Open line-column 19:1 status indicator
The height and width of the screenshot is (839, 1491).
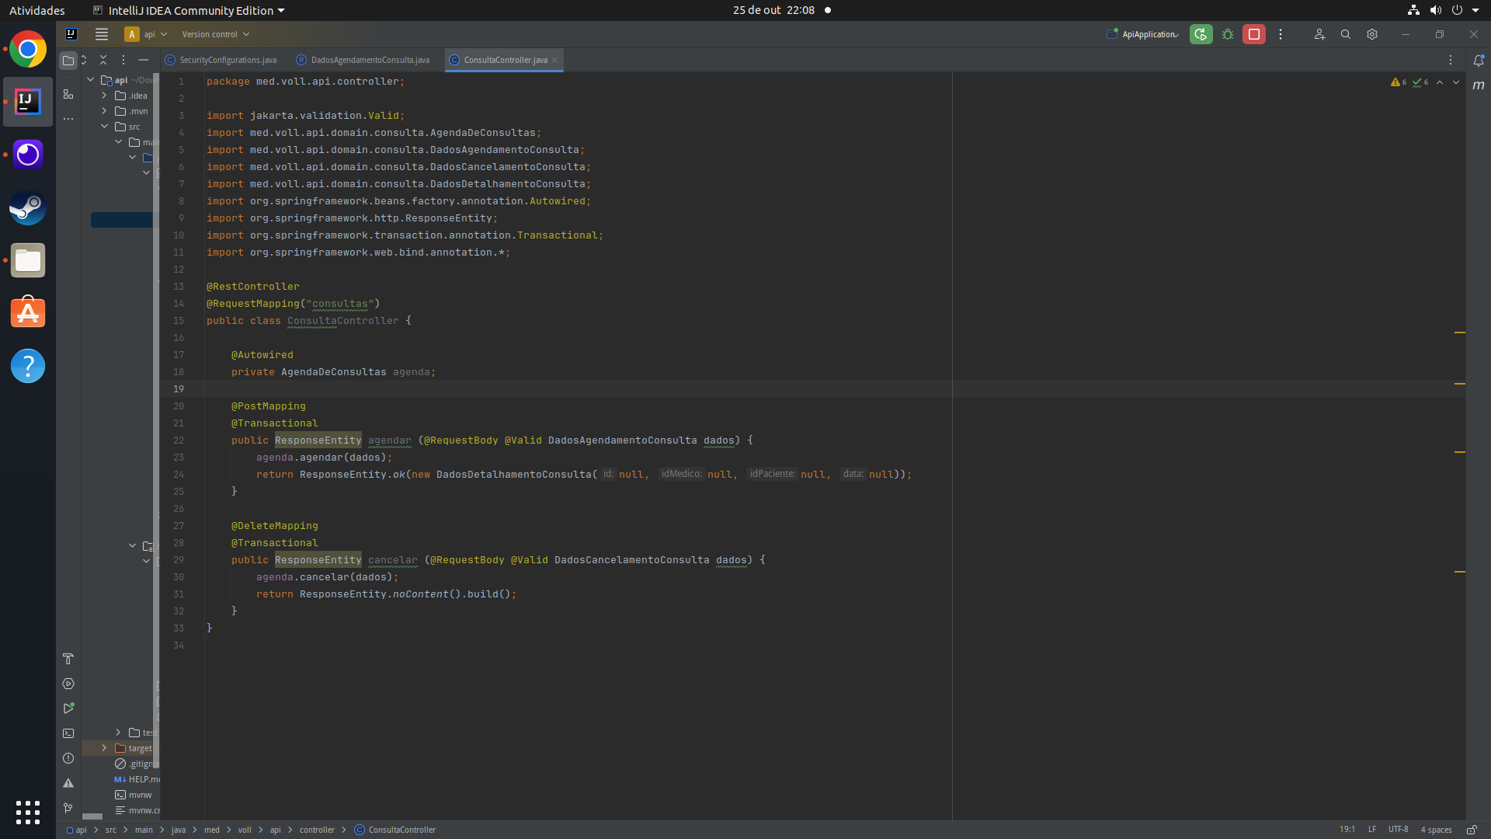[x=1347, y=830]
